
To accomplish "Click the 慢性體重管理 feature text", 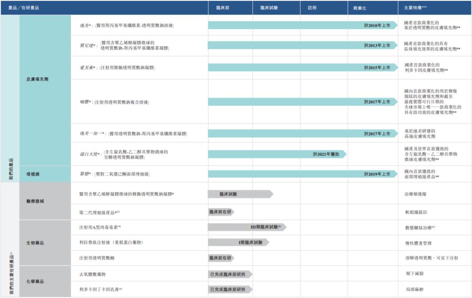I will (418, 243).
